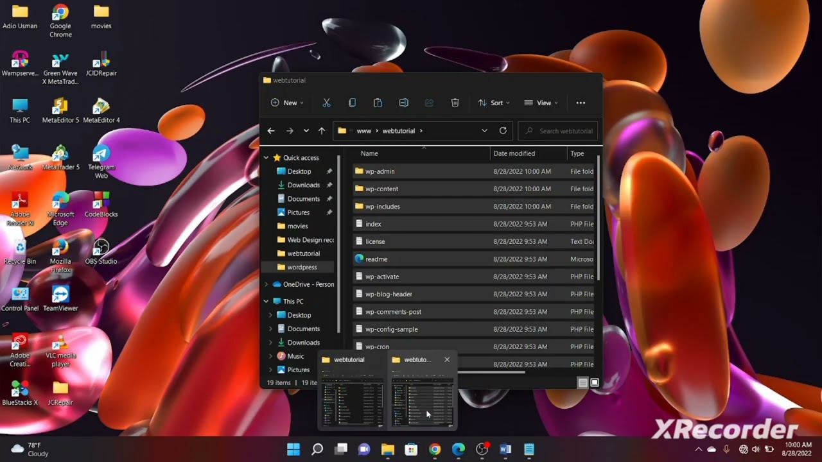
Task: Open the Sort dropdown menu
Action: click(494, 103)
